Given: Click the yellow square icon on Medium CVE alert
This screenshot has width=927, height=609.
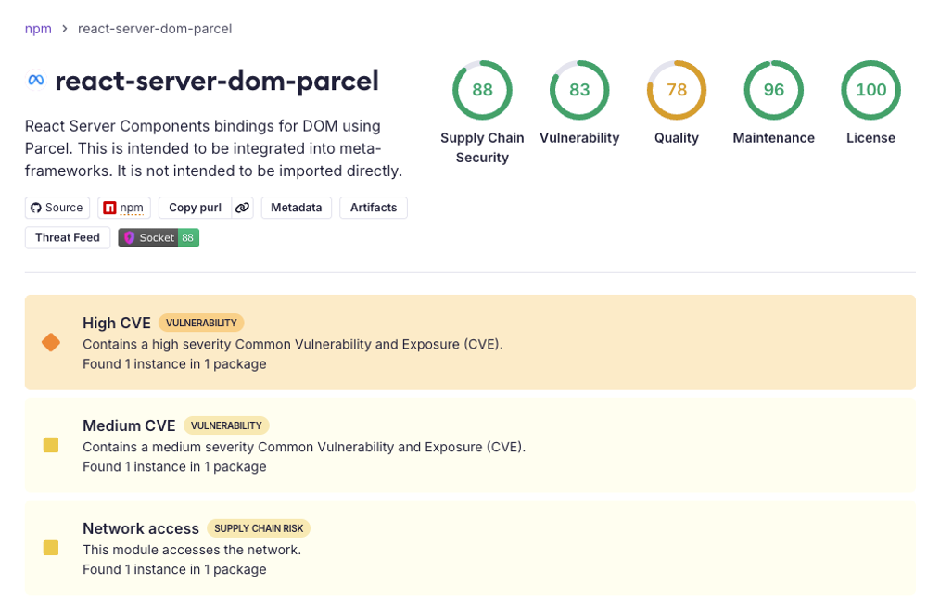Looking at the screenshot, I should click(x=51, y=445).
